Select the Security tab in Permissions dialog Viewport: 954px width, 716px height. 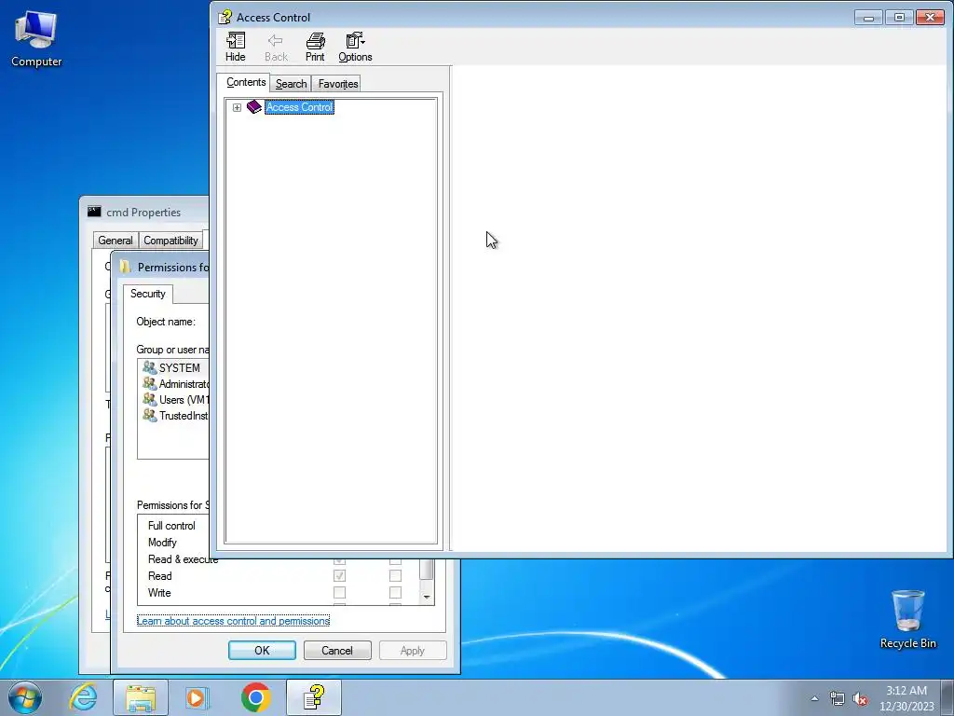pos(148,294)
